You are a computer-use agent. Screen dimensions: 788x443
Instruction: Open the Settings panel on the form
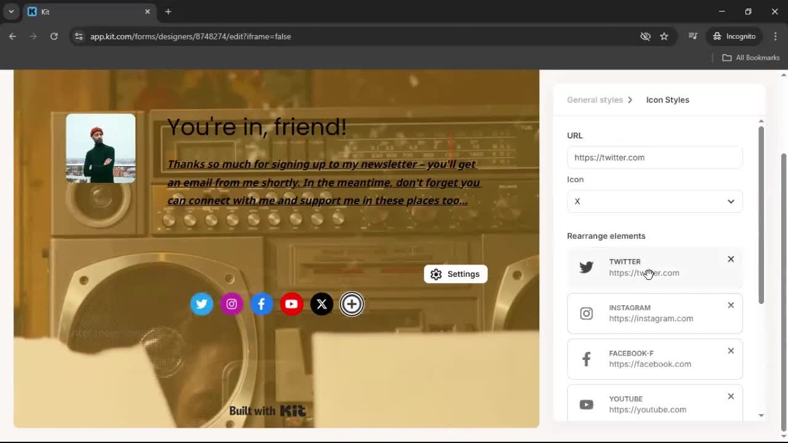[456, 274]
